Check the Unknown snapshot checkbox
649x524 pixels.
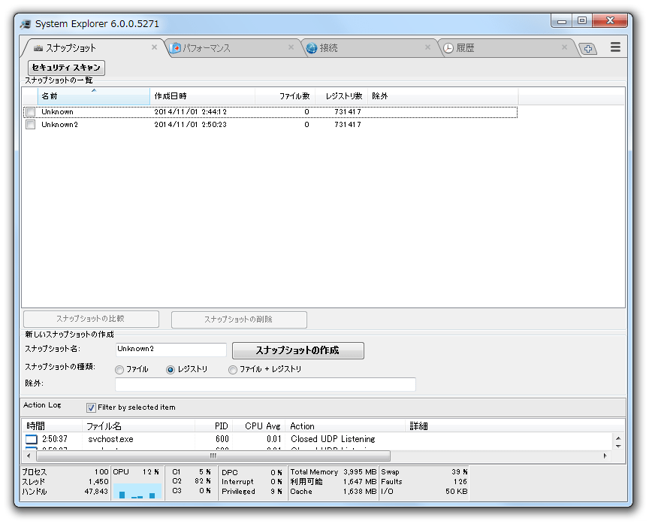click(x=31, y=112)
